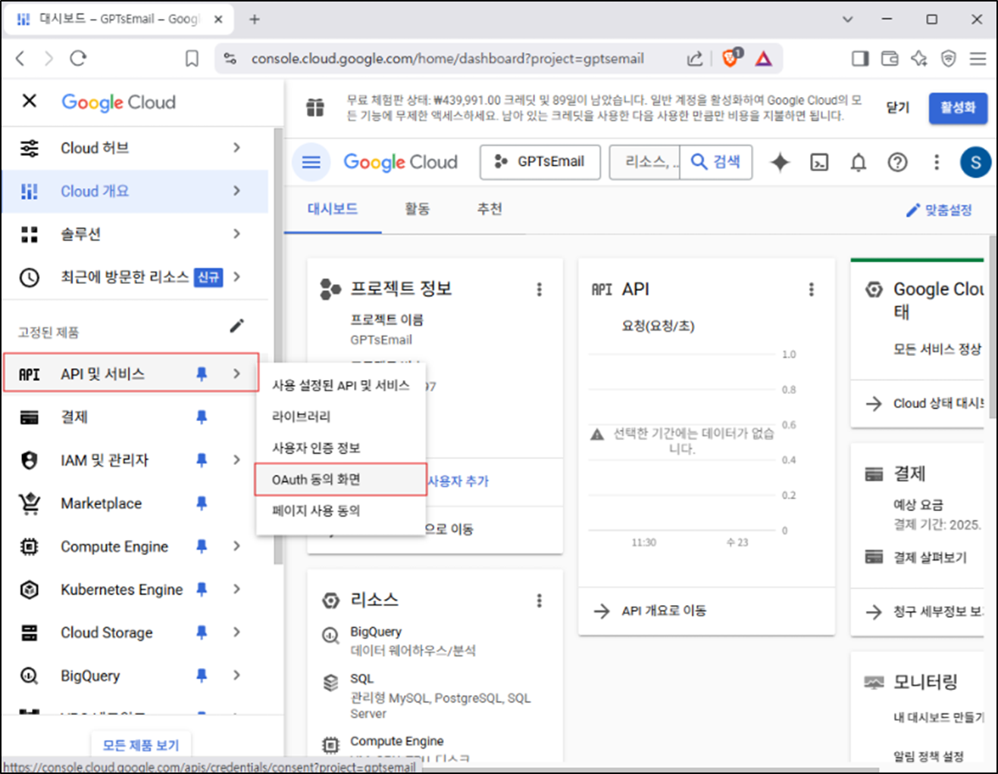This screenshot has height=774, width=998.
Task: Unpin BigQuery pin
Action: (202, 676)
